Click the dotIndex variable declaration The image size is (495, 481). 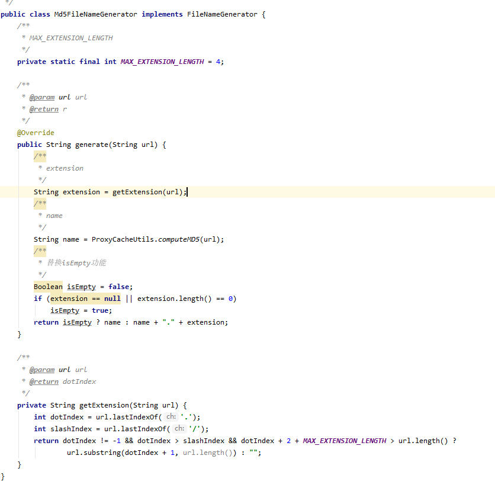click(66, 417)
